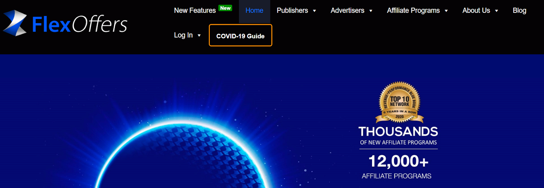544x188 pixels.
Task: Expand the Publishers dropdown arrow
Action: (314, 11)
